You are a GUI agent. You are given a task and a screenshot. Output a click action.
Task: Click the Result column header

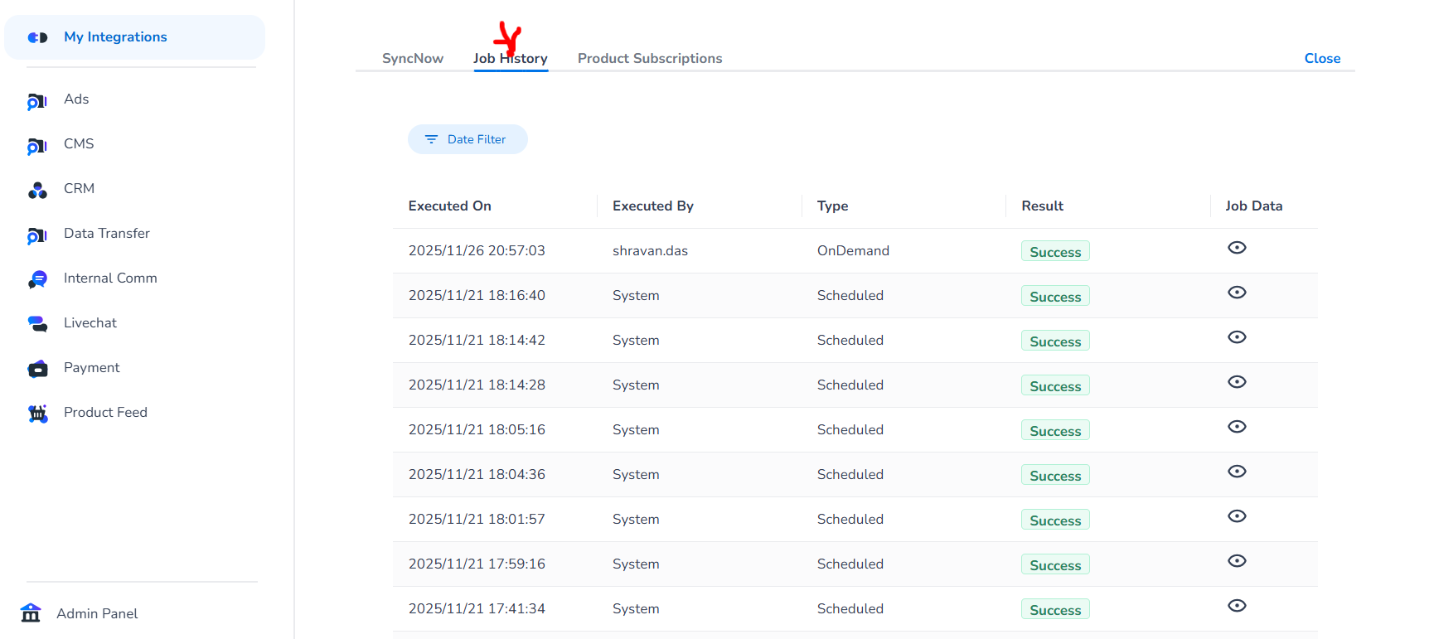click(1043, 206)
